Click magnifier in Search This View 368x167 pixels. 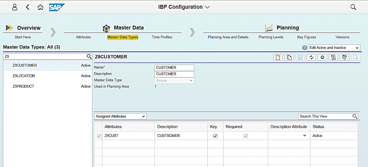coord(355,116)
